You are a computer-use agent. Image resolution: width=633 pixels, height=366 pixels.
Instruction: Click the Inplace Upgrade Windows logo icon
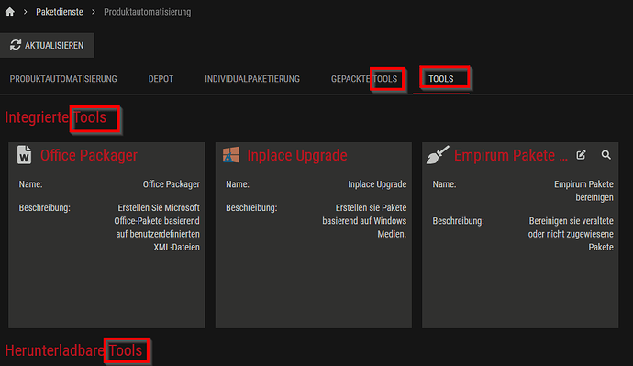coord(231,155)
